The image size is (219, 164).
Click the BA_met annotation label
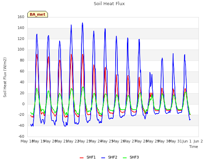point(38,14)
